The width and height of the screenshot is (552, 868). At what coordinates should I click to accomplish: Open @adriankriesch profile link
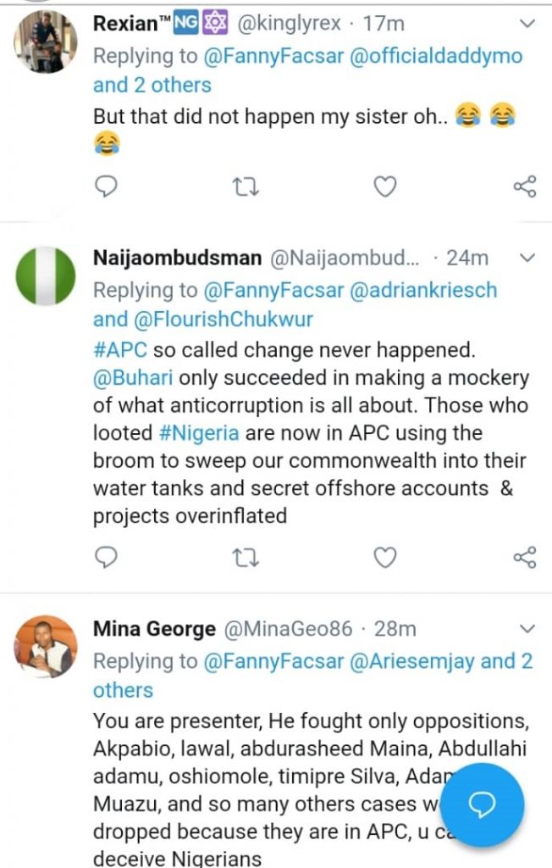[423, 289]
